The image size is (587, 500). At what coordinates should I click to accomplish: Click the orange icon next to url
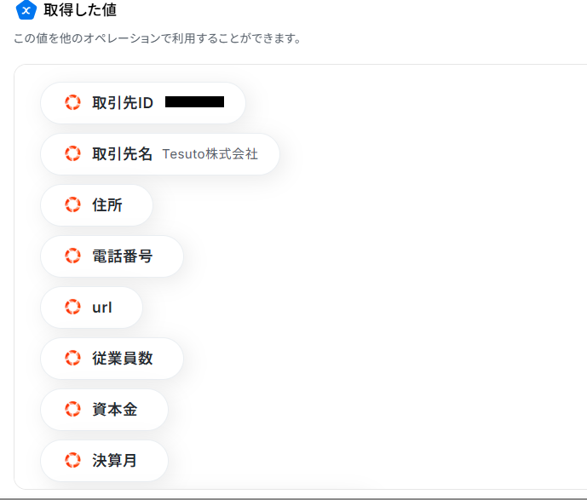coord(73,307)
